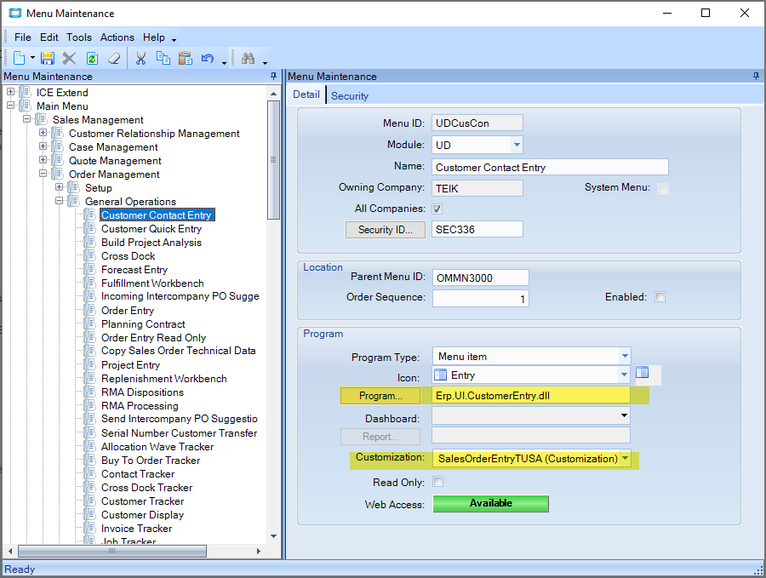Open the Program Type dropdown
Viewport: 766px width, 578px height.
point(625,356)
